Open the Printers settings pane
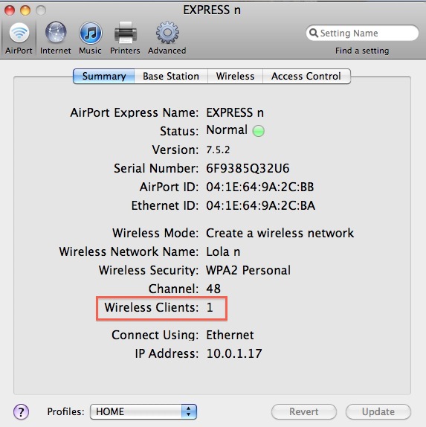Viewport: 426px width, 427px height. (x=125, y=38)
